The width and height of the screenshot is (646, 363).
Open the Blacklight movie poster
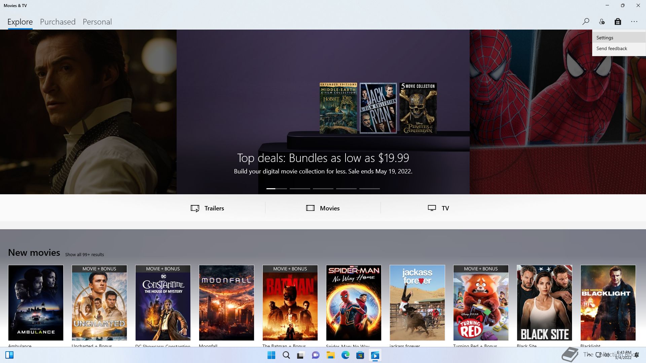(x=608, y=302)
